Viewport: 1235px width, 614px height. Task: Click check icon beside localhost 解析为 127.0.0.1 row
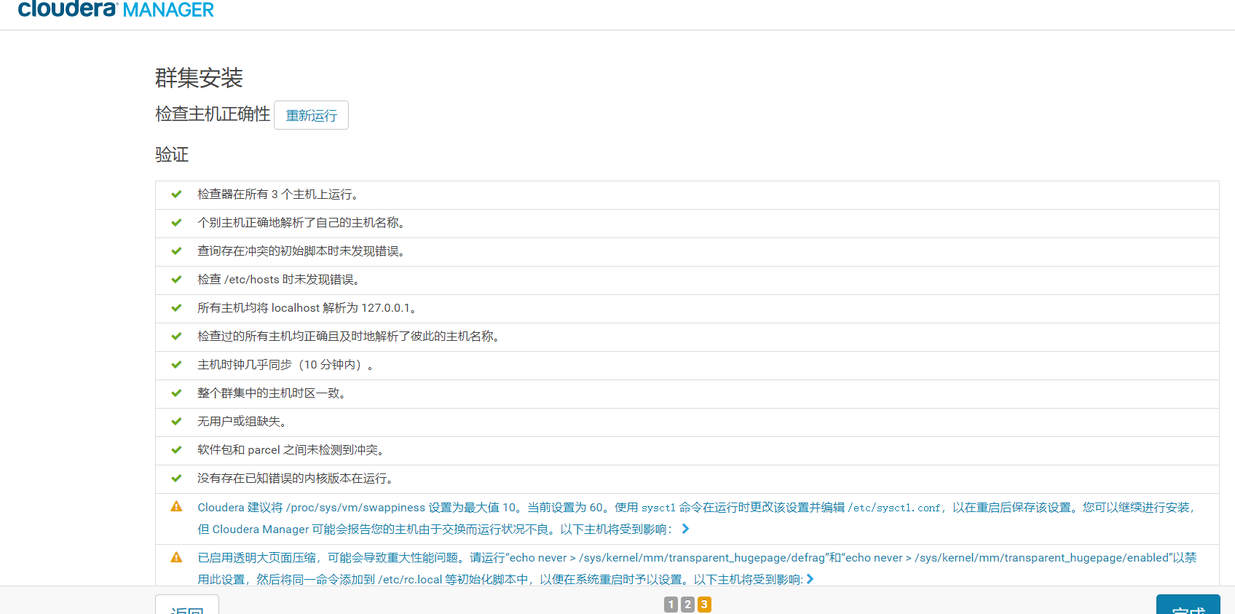(176, 308)
